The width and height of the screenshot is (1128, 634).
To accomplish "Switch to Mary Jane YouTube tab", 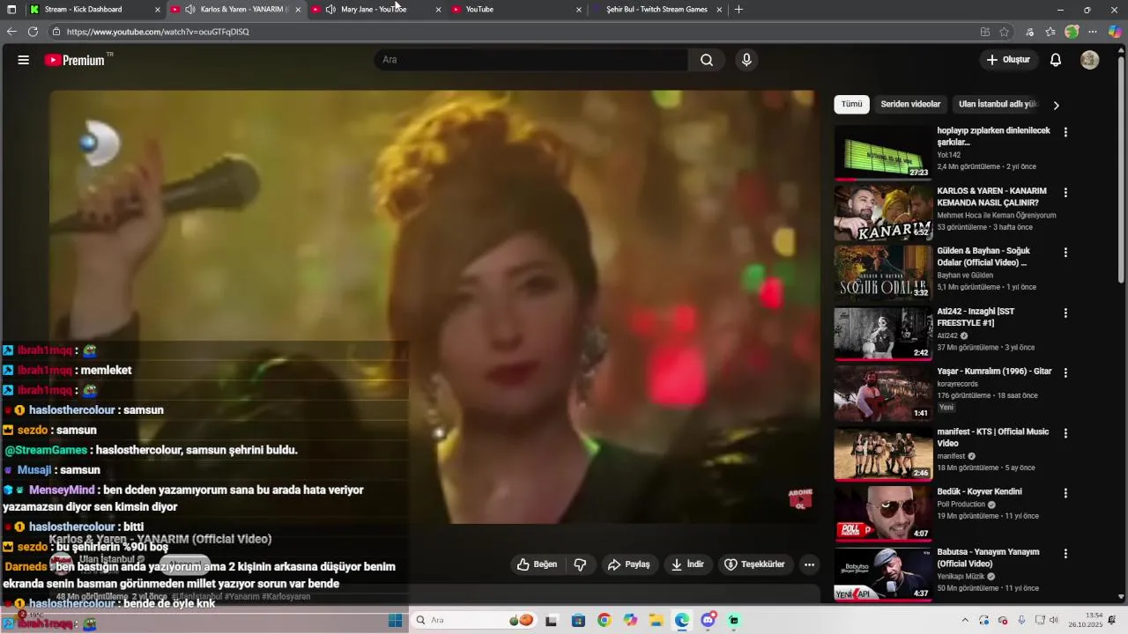I will [x=377, y=9].
